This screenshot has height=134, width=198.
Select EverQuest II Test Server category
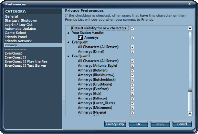[25, 66]
